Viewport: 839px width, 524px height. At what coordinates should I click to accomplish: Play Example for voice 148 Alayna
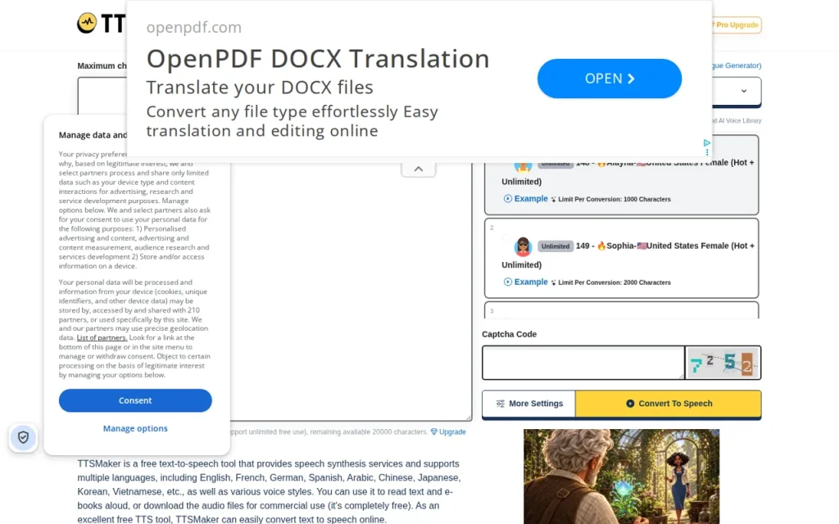526,198
